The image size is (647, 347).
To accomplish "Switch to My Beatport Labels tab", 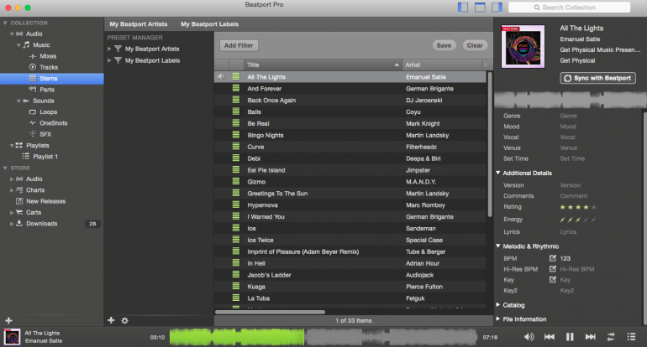I will (x=209, y=23).
